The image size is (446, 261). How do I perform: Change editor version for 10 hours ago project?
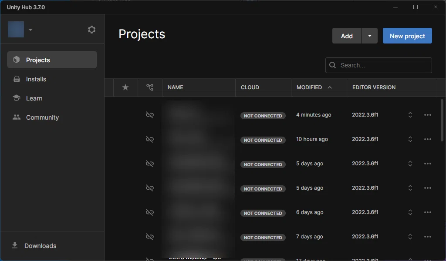[x=410, y=139]
